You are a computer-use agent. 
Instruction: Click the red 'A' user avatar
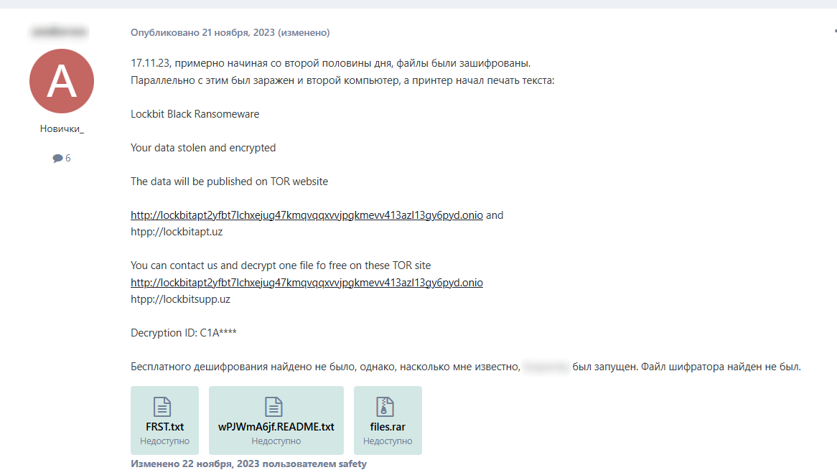click(x=61, y=81)
